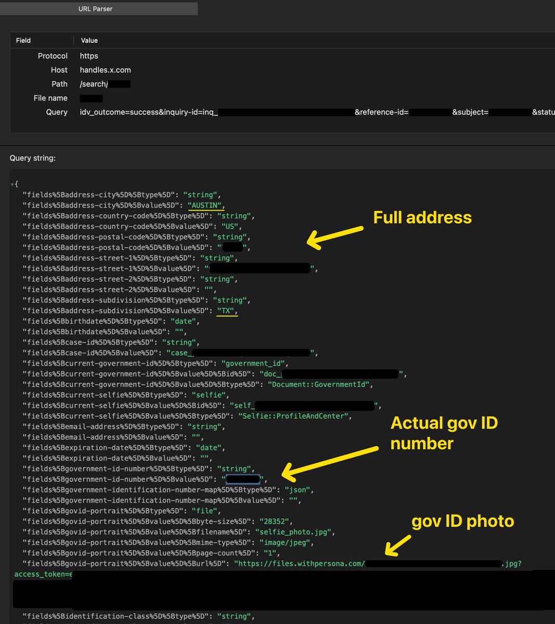Select the Host value handles.x.com
Image resolution: width=555 pixels, height=624 pixels.
tap(105, 70)
